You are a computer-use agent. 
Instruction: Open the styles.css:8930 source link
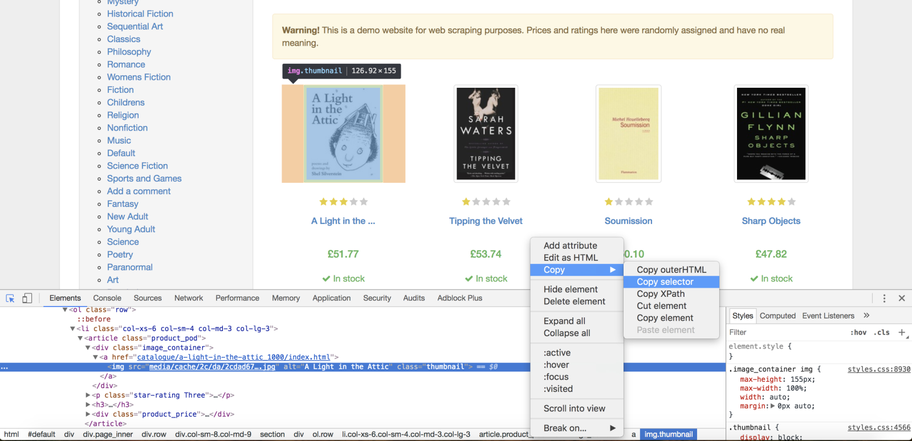[x=878, y=369]
